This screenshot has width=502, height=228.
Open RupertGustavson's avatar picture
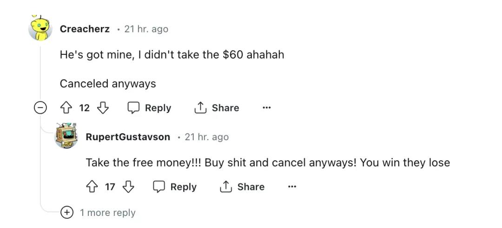click(66, 136)
